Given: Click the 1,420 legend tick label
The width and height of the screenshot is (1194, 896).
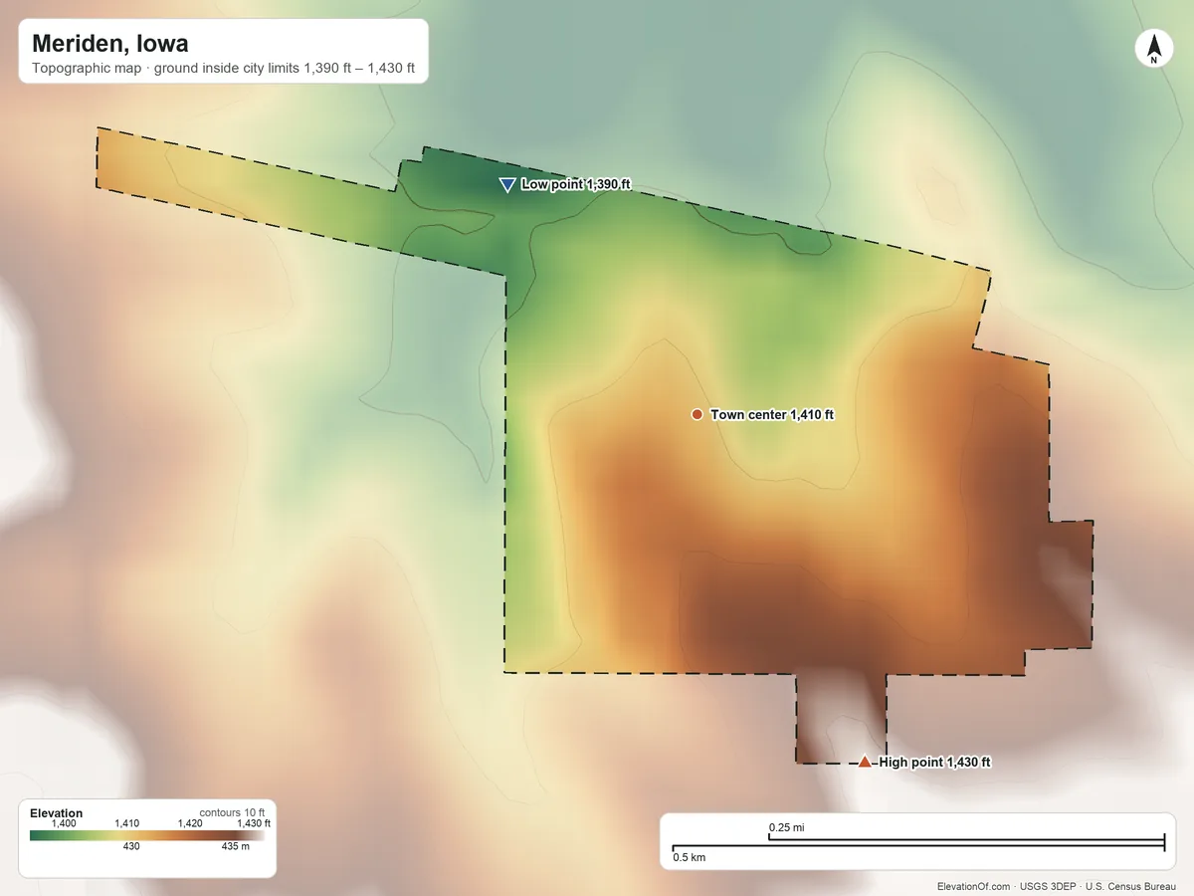Looking at the screenshot, I should (190, 823).
